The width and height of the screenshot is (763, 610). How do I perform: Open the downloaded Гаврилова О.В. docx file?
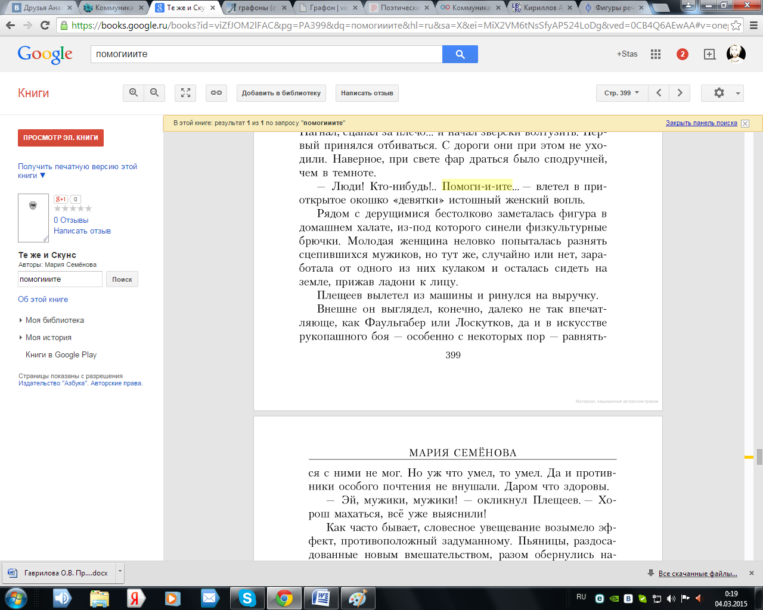[x=60, y=573]
